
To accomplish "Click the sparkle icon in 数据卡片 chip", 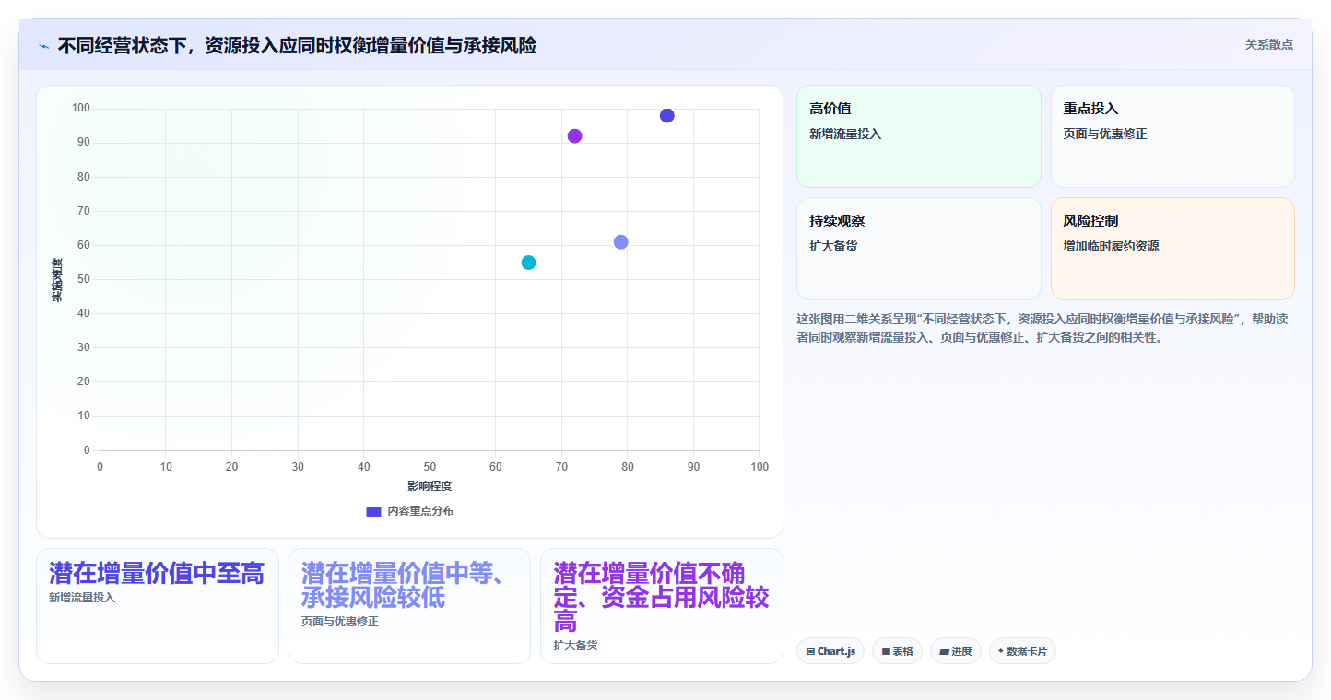I will pos(1001,651).
